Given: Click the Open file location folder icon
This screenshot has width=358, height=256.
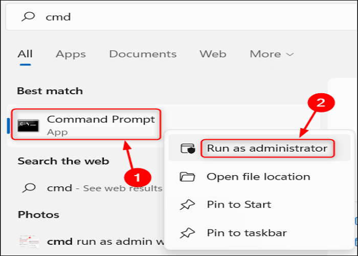Looking at the screenshot, I should 187,177.
